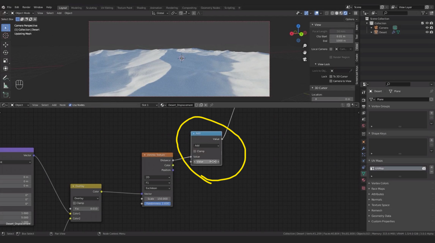Adjust the Voronoi Scale 150.000 field
Viewport: 435px width, 243px height.
[x=157, y=199]
